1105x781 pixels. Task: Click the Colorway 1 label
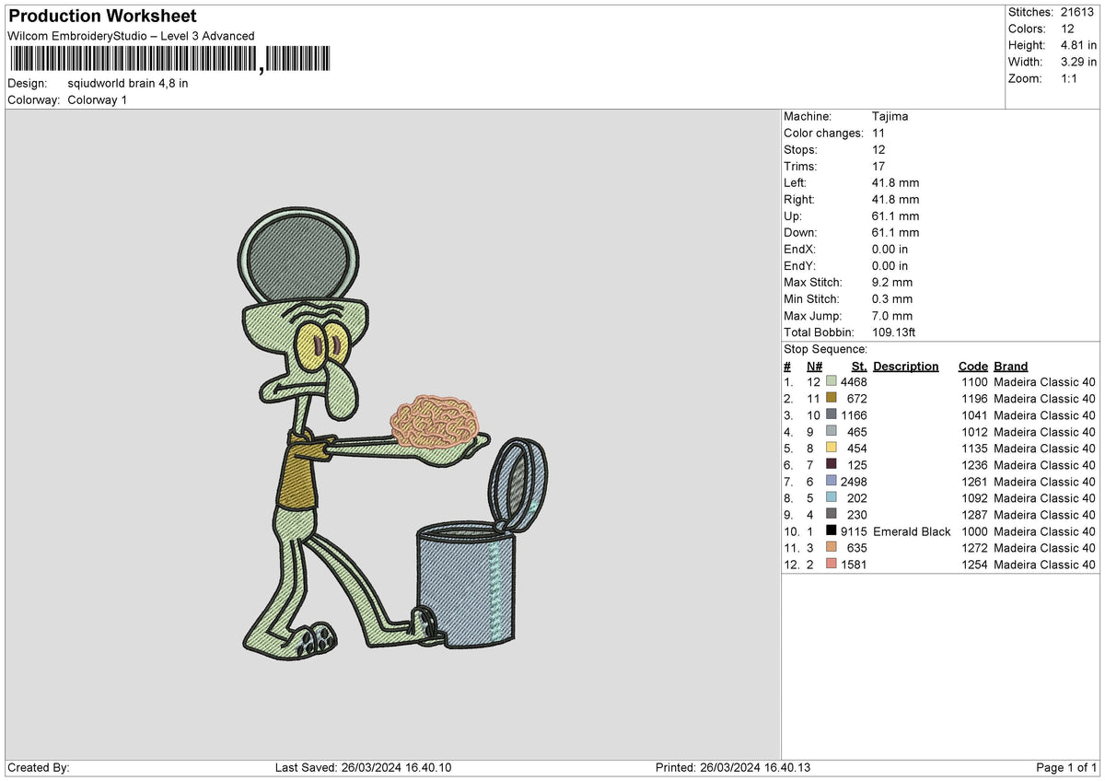tap(98, 100)
